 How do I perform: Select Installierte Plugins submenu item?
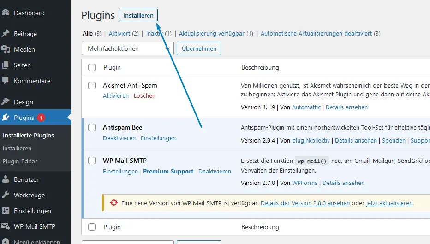pyautogui.click(x=28, y=135)
